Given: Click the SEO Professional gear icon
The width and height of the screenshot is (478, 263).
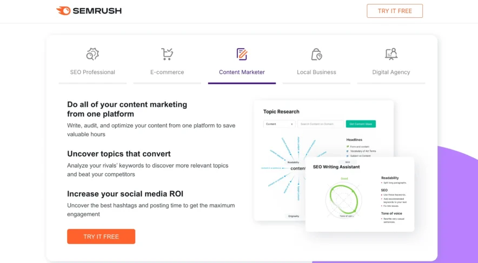Looking at the screenshot, I should click(x=92, y=54).
